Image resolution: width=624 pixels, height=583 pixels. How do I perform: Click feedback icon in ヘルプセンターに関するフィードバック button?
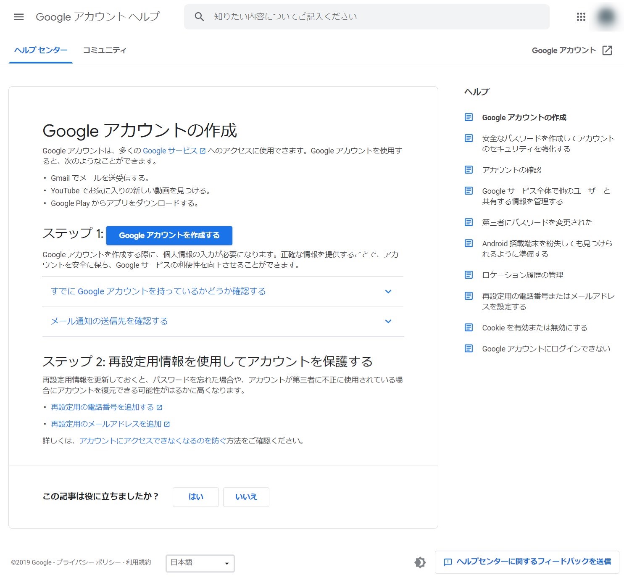(x=448, y=562)
